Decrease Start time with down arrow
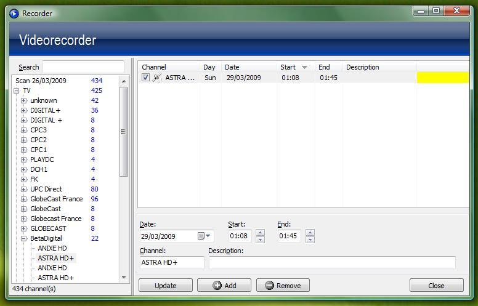 (x=260, y=240)
